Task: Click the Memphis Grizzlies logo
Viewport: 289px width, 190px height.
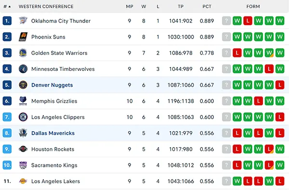Action: pos(23,101)
